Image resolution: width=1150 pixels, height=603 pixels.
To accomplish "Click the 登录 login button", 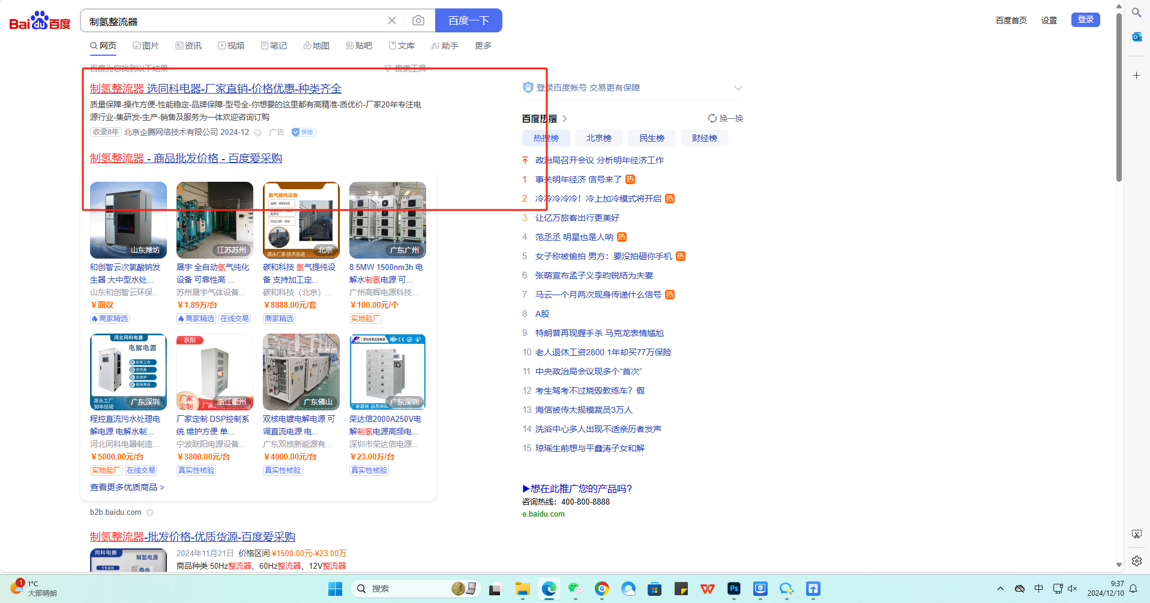I will click(x=1086, y=20).
